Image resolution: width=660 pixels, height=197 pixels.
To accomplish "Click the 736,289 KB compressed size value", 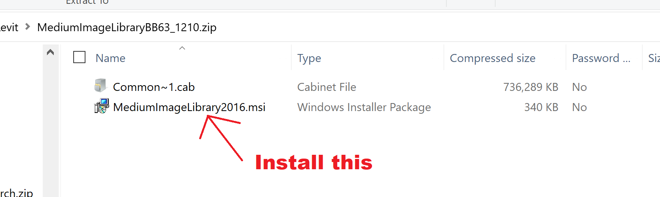I will click(530, 87).
